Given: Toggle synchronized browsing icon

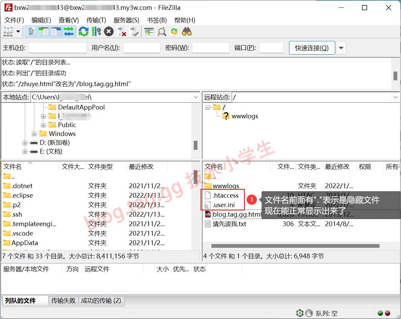Looking at the screenshot, I should (174, 32).
